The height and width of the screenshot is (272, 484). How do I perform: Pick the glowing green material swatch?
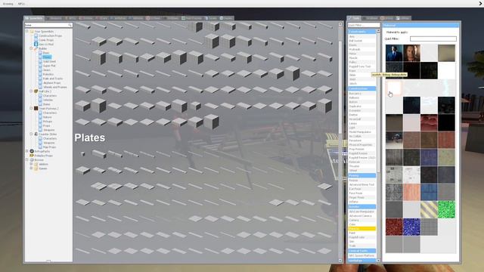tap(446, 209)
